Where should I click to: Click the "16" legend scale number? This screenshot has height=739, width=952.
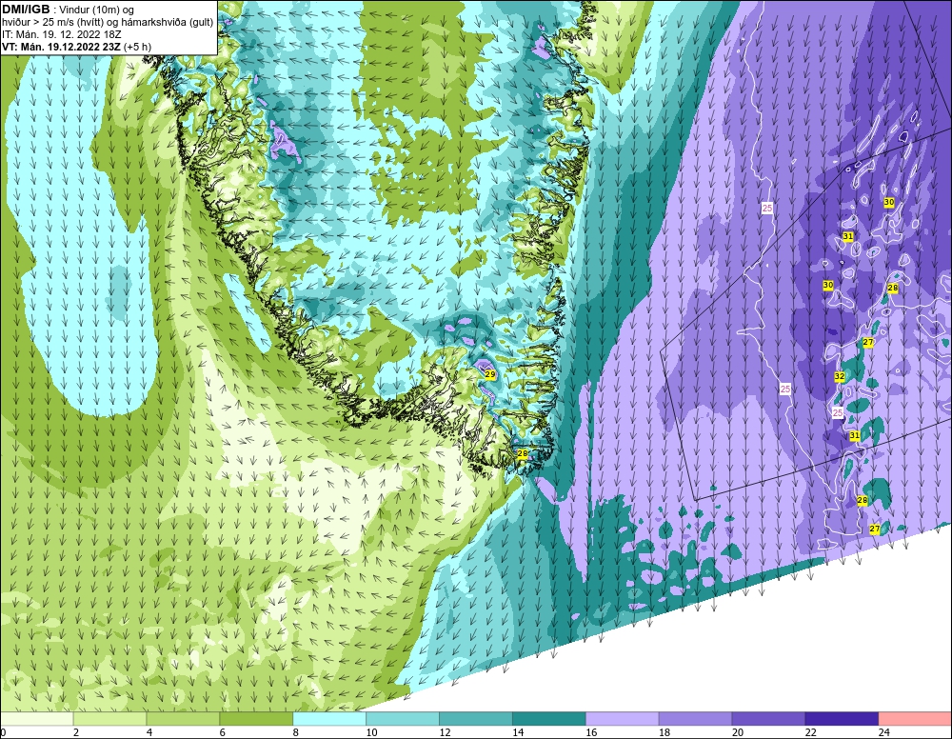tap(591, 732)
